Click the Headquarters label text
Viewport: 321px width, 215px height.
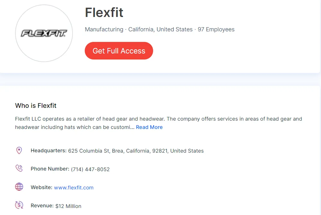point(48,150)
